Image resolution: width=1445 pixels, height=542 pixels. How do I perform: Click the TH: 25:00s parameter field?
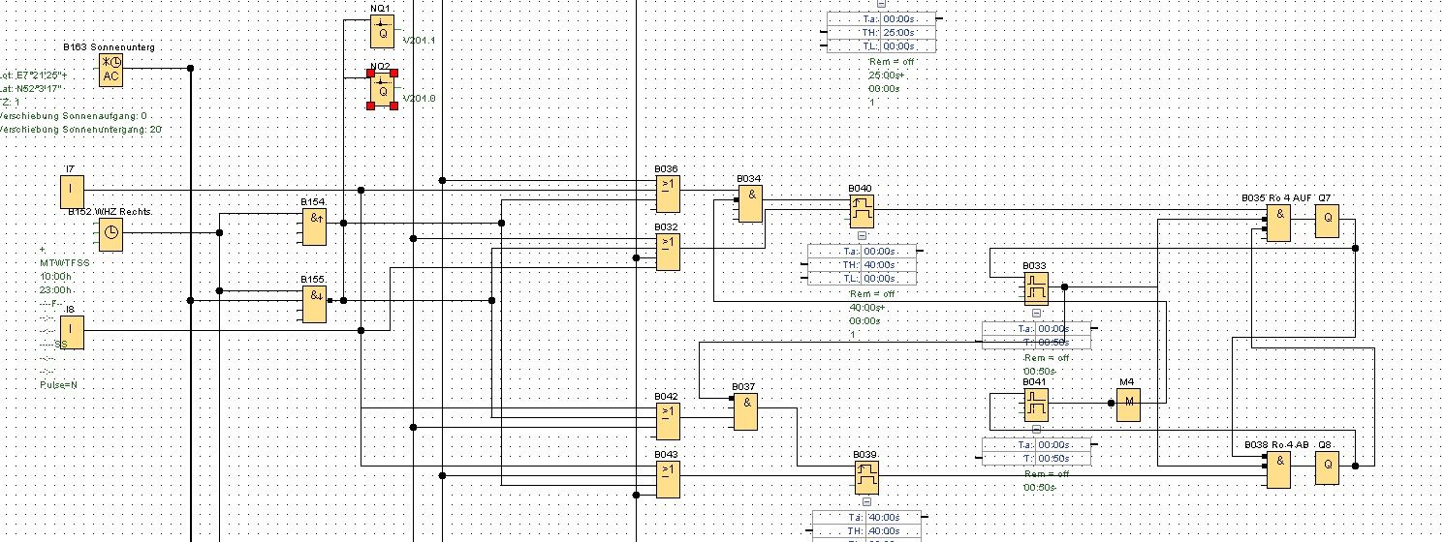click(882, 32)
